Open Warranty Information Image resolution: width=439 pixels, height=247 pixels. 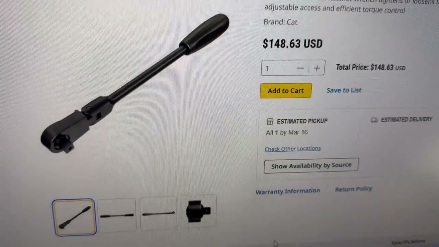[288, 191]
